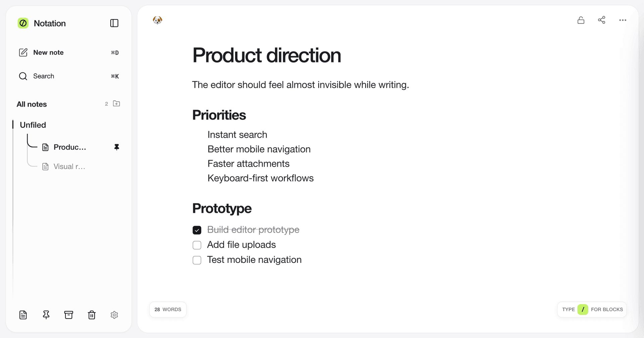Collapse the sidebar with the panel icon

114,23
